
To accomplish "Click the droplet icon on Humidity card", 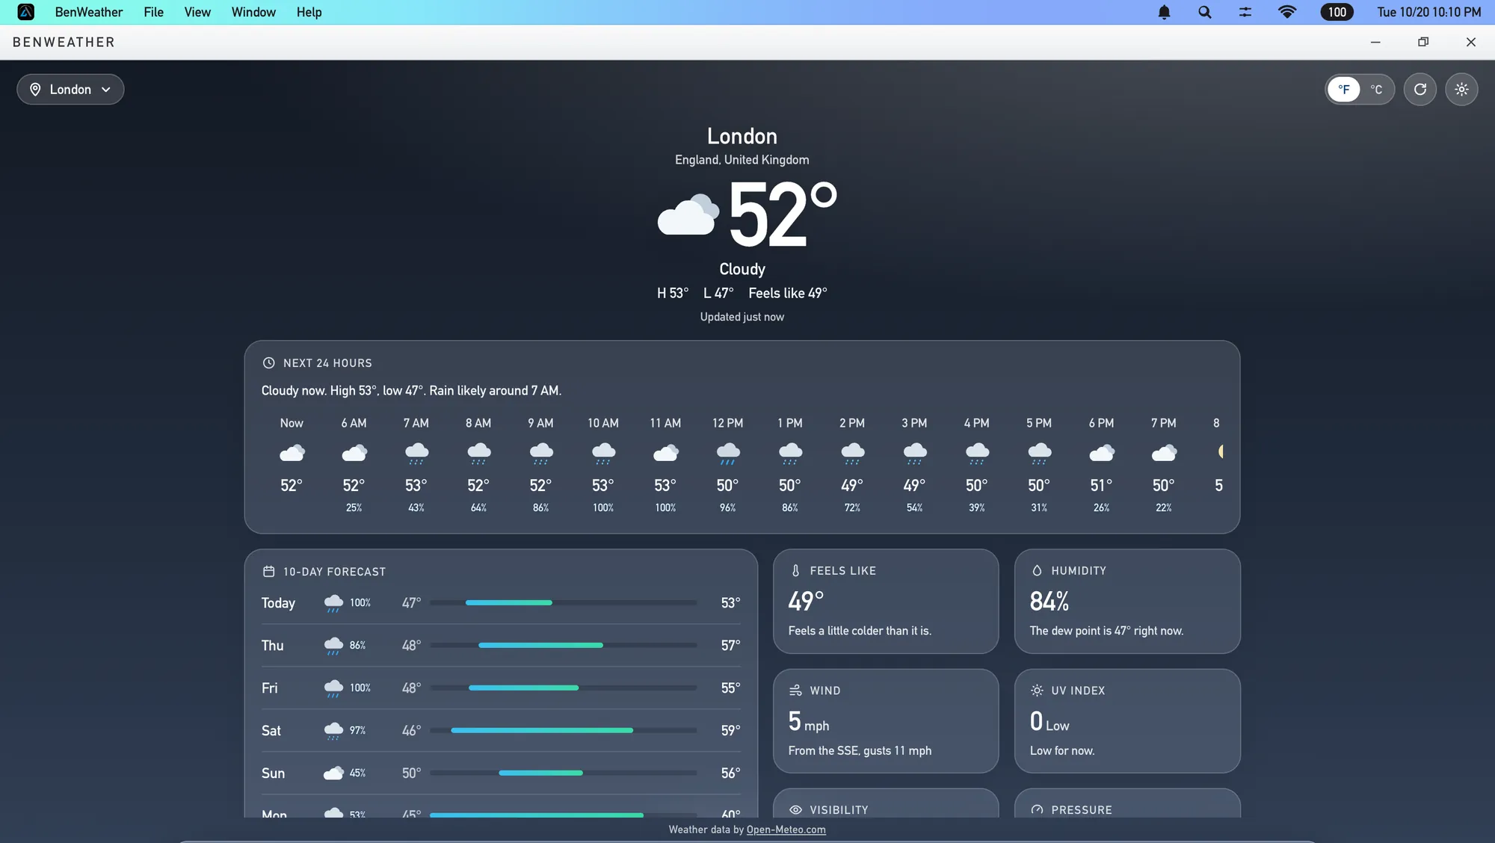I will tap(1037, 571).
